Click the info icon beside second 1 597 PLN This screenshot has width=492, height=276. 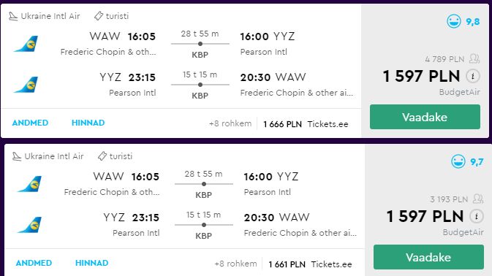tap(477, 216)
